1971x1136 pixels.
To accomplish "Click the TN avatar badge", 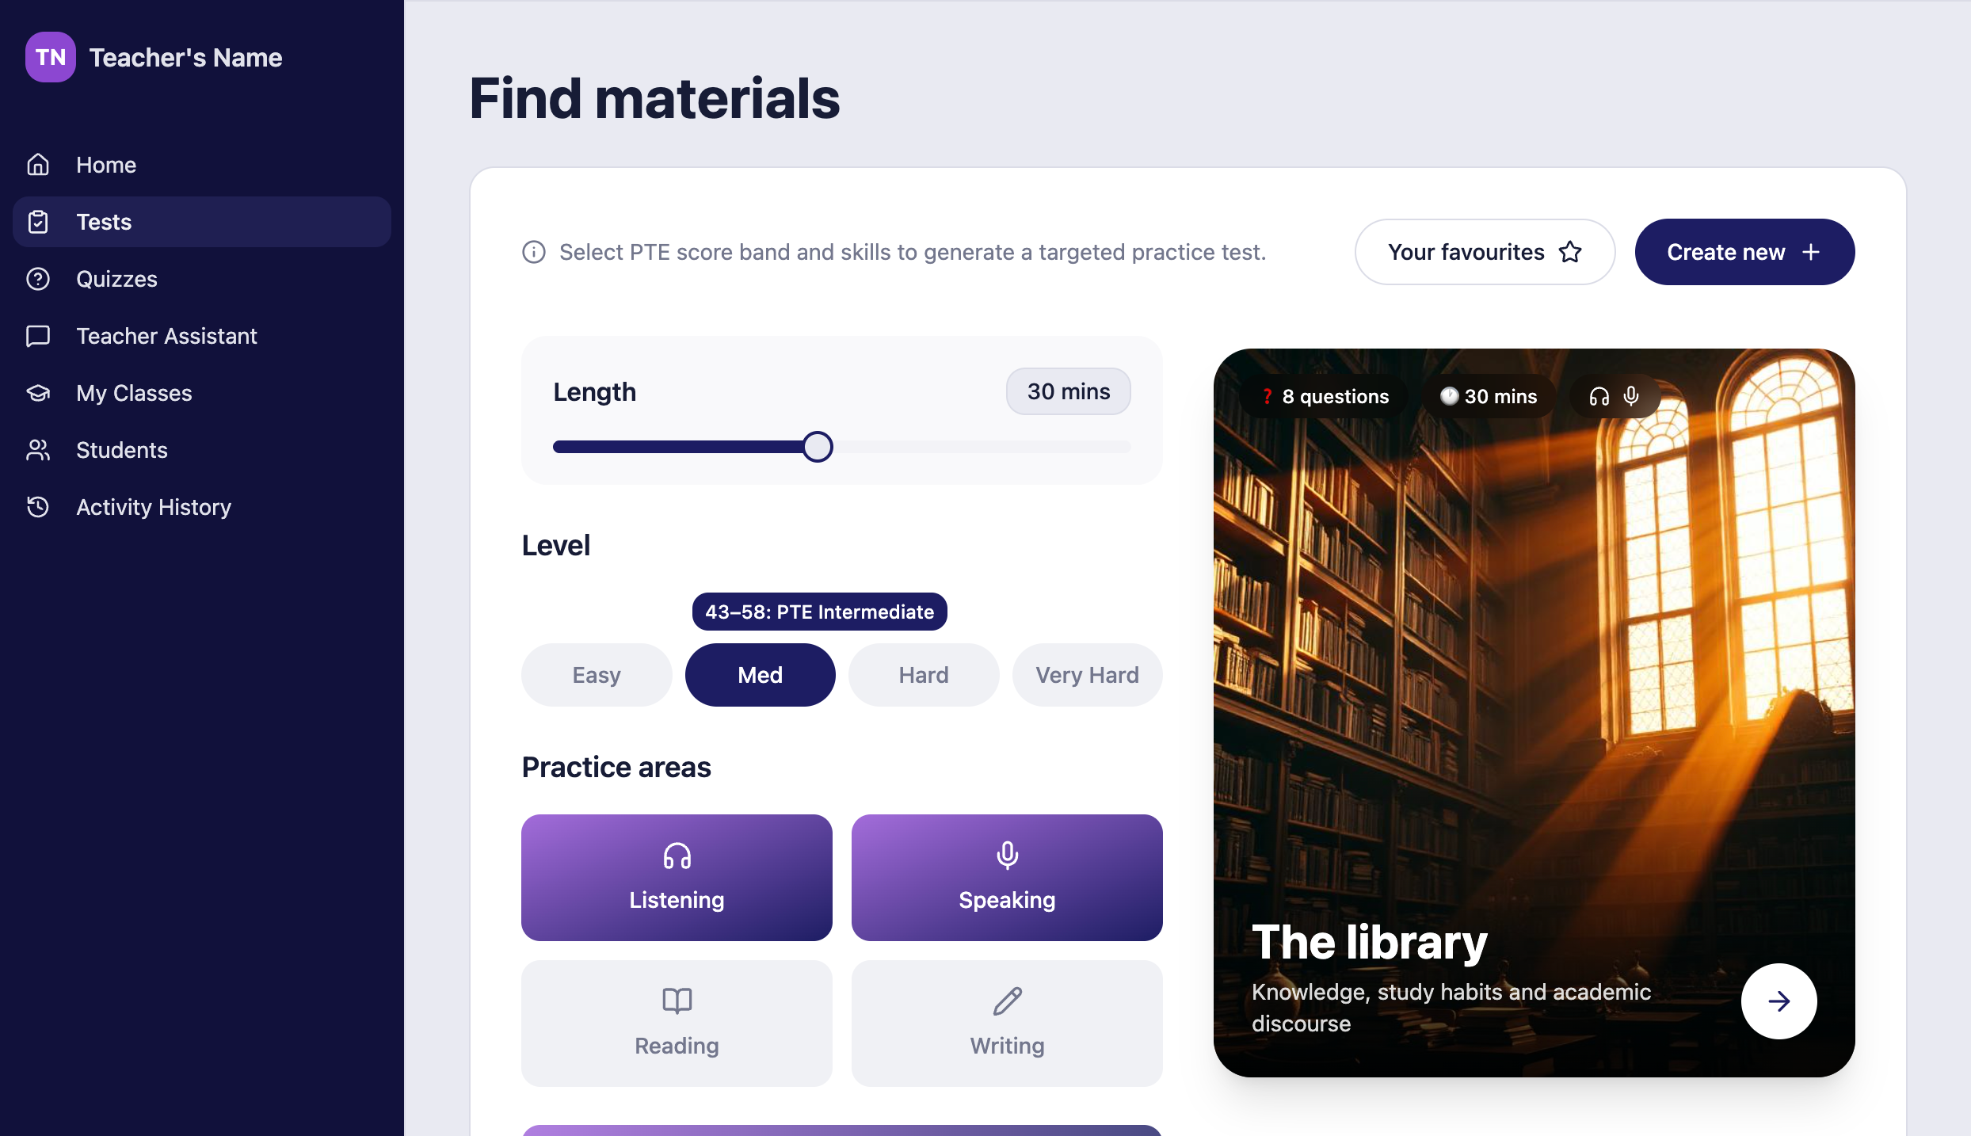I will click(x=51, y=57).
